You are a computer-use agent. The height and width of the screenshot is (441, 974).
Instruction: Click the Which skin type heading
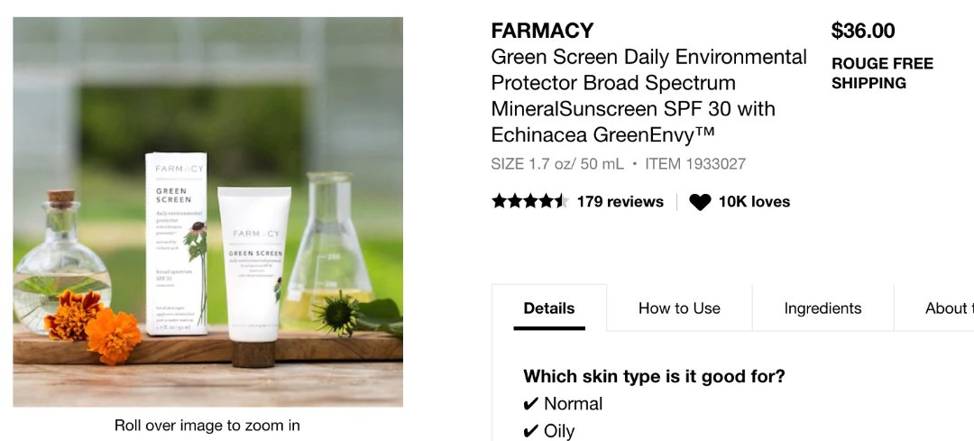[654, 376]
